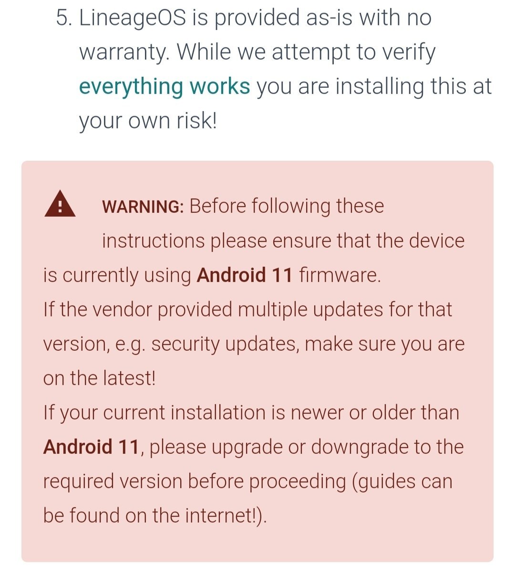The height and width of the screenshot is (566, 515).
Task: Click the first bold 'Android 11' text
Action: pyautogui.click(x=245, y=275)
